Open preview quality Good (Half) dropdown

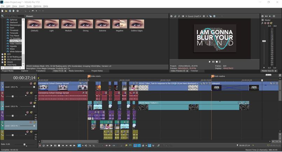click(x=194, y=16)
